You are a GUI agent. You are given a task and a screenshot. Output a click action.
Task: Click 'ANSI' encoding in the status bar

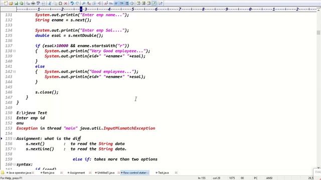point(269,178)
